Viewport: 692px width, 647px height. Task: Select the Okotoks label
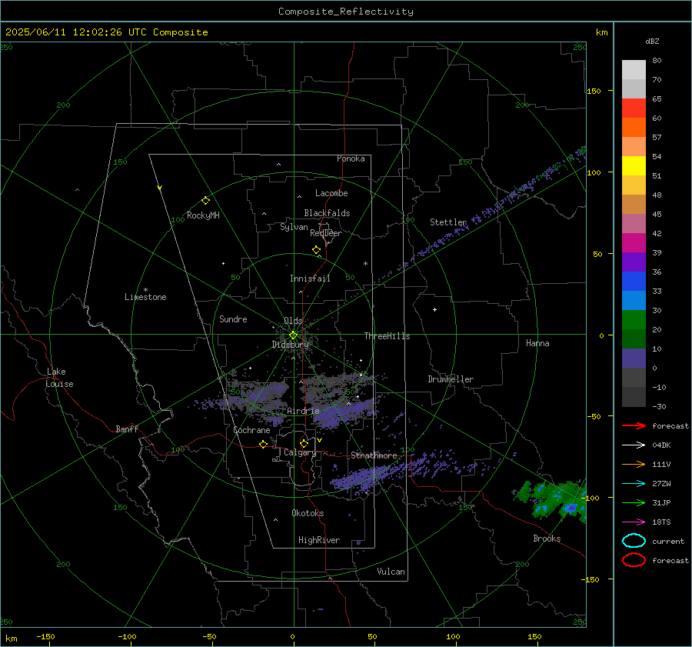tap(308, 513)
